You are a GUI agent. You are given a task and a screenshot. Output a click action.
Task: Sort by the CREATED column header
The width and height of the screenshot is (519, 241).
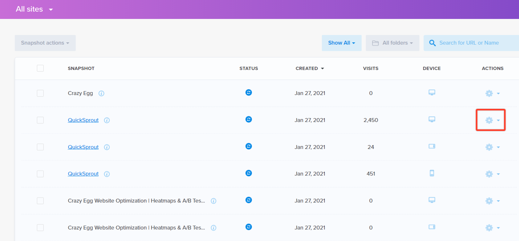310,68
